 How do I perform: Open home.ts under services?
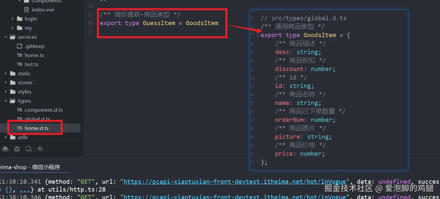[x=34, y=55]
